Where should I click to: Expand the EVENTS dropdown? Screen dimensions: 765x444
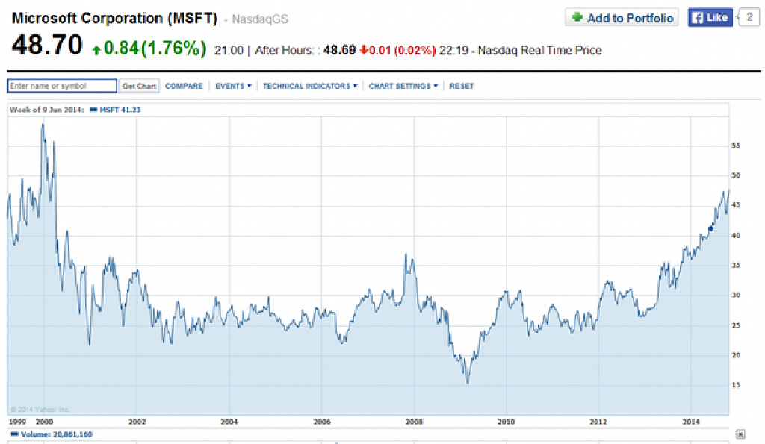[x=233, y=86]
